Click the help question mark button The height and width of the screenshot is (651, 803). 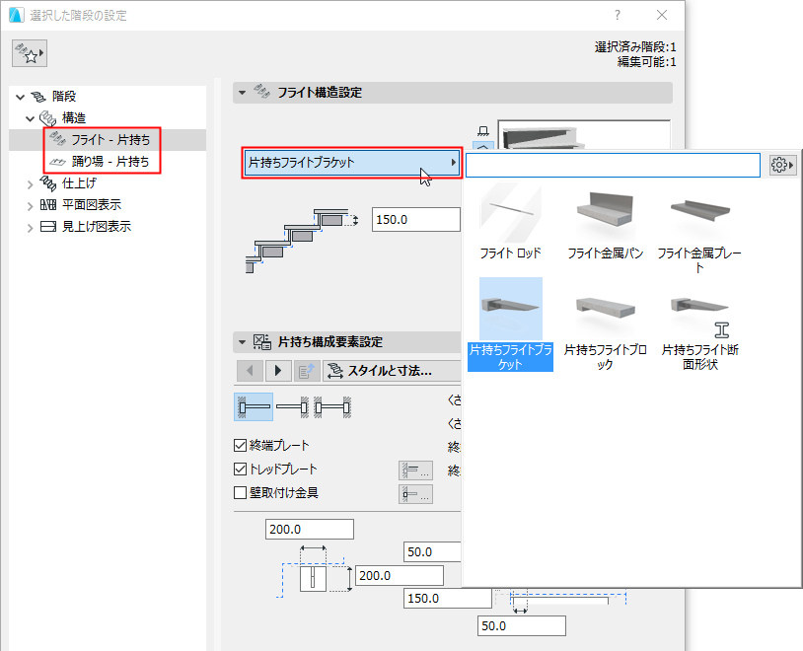617,15
